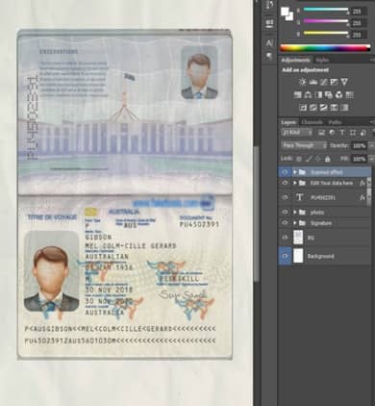Open the Character panel icon

pos(269,43)
